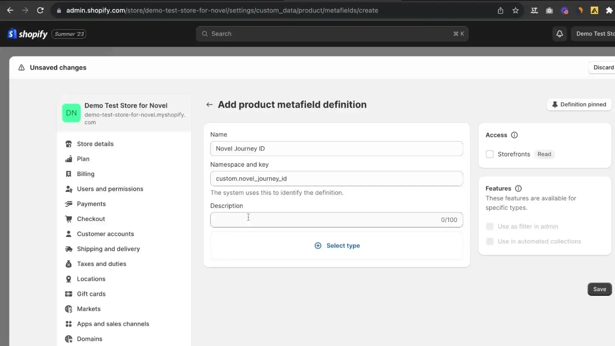Open the Select type picker
Screen dimensions: 615x346
337,245
